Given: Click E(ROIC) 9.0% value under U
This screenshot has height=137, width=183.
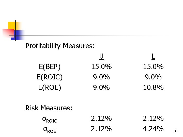Looking at the screenshot, I should click(101, 77).
